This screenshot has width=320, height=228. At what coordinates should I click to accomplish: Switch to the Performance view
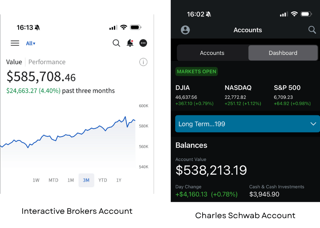(x=47, y=62)
